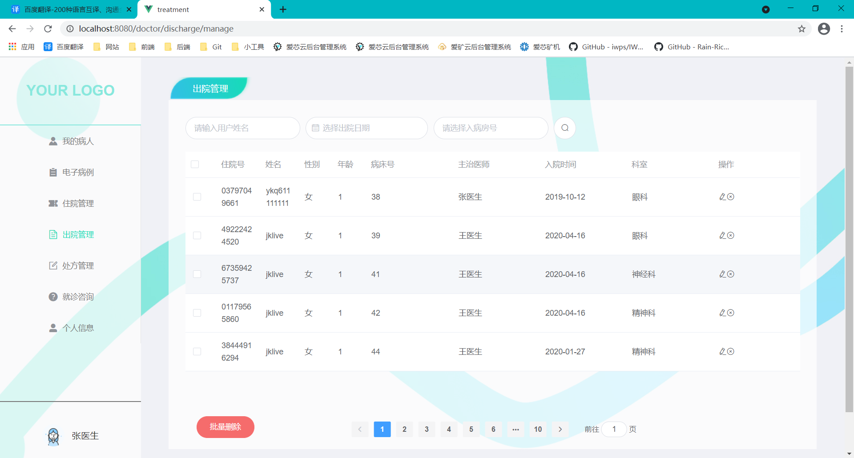Toggle the select-all checkbox in table header

click(x=195, y=164)
